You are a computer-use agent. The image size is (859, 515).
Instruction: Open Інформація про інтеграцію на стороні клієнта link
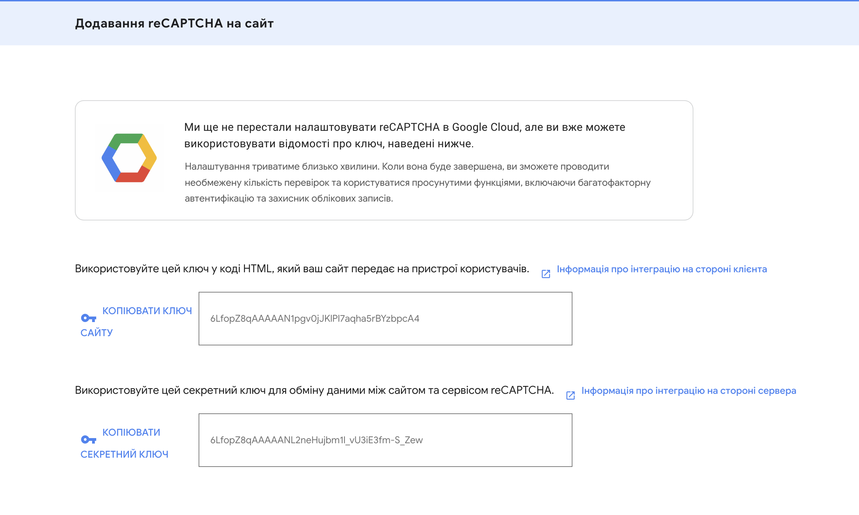[662, 269]
